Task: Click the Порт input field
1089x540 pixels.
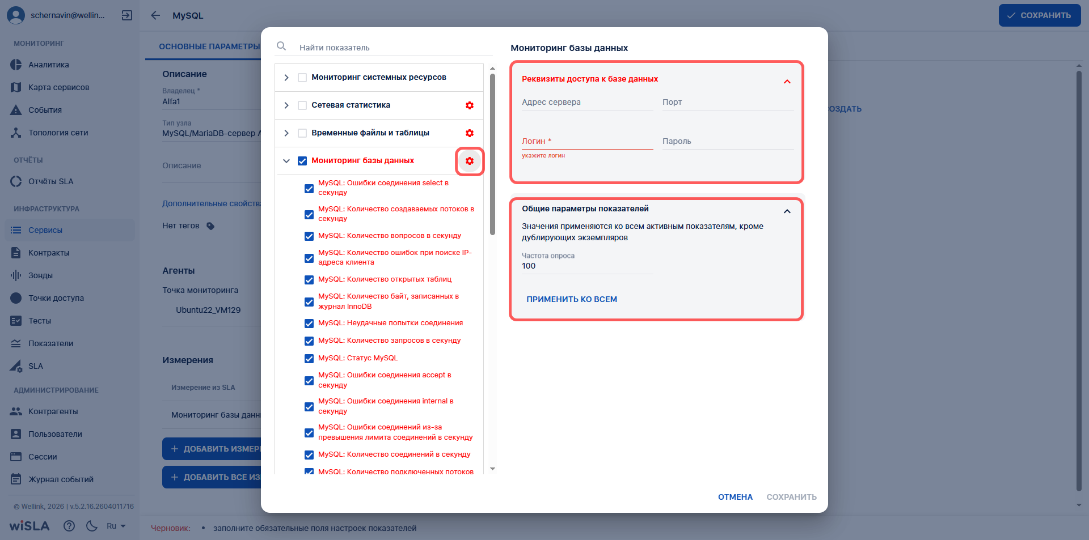Action: (728, 103)
